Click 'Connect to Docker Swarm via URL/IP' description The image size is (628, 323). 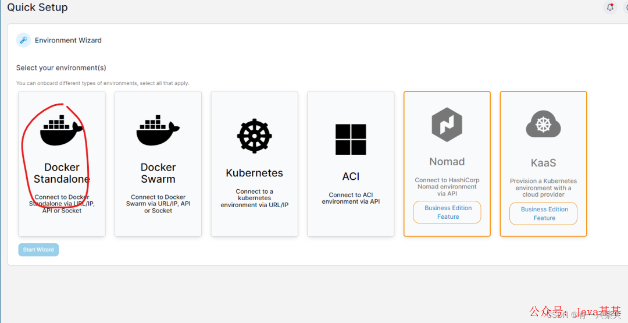[158, 204]
